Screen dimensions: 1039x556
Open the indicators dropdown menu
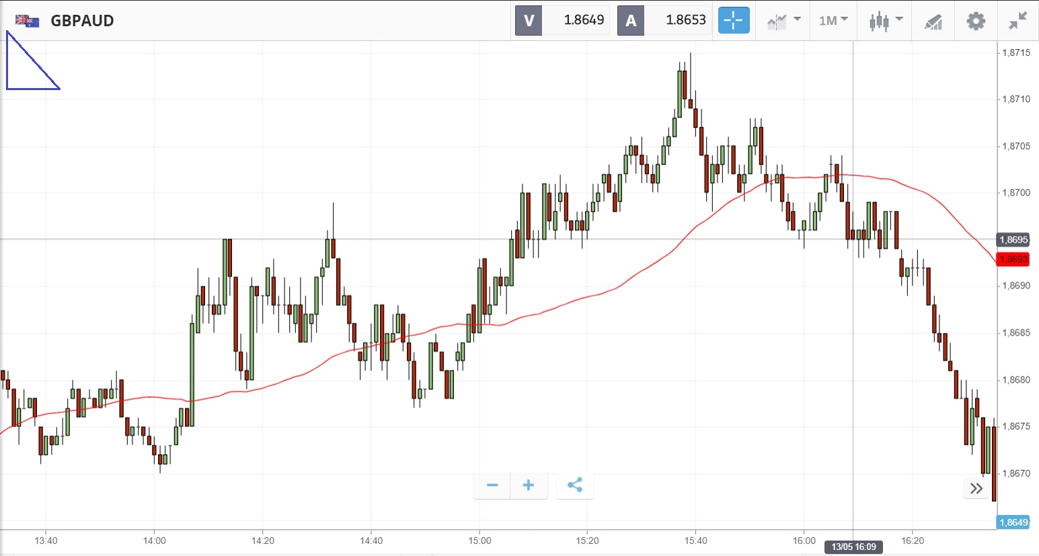click(784, 20)
